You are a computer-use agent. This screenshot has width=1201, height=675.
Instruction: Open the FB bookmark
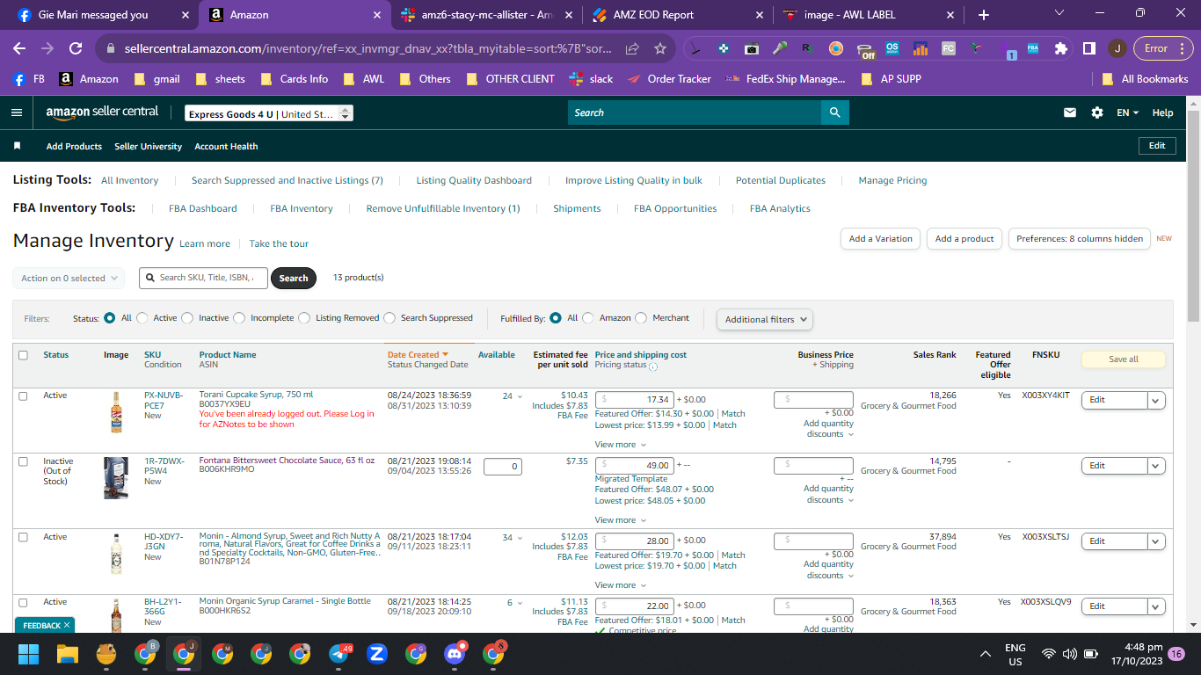29,78
